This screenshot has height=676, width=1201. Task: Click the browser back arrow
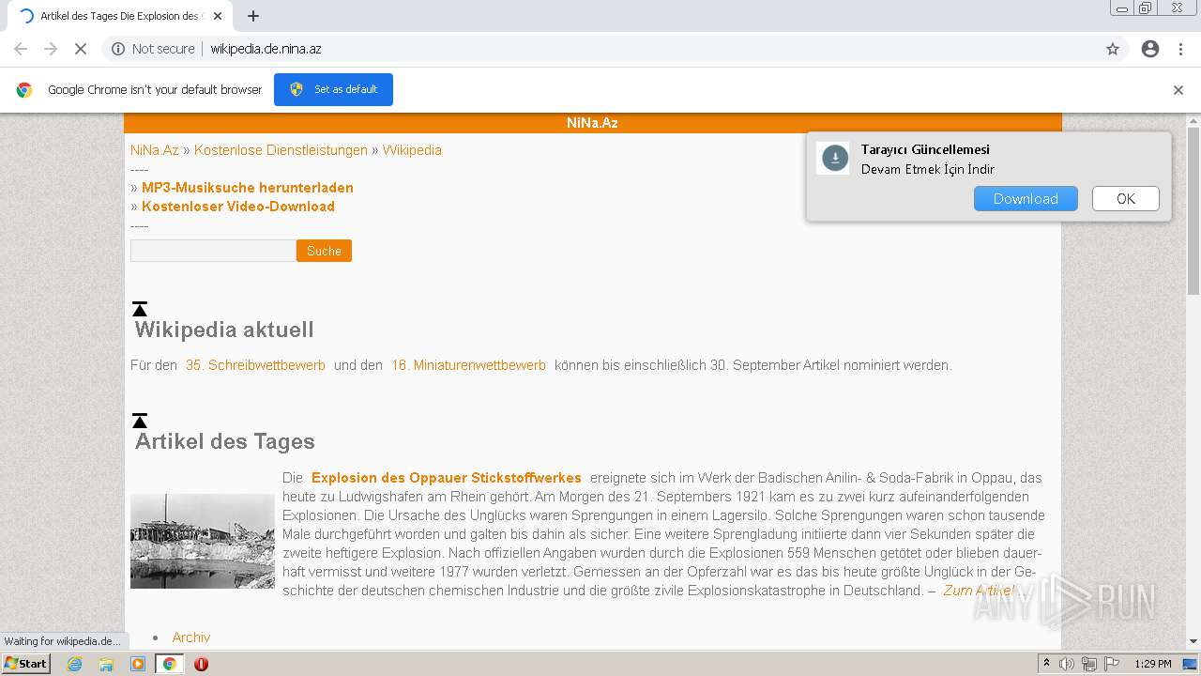[21, 49]
